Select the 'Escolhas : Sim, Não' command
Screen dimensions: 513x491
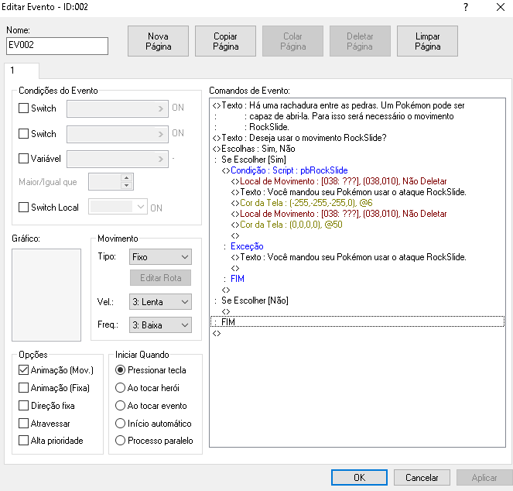pyautogui.click(x=254, y=149)
